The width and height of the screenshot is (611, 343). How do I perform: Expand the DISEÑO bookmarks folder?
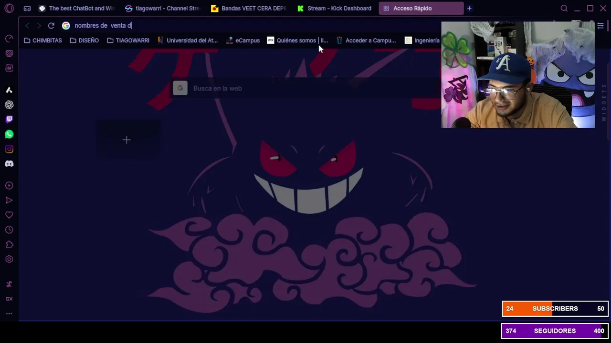pyautogui.click(x=84, y=40)
